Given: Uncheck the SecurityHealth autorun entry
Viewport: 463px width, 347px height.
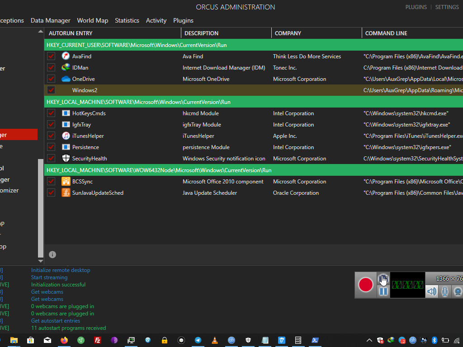Looking at the screenshot, I should 51,159.
